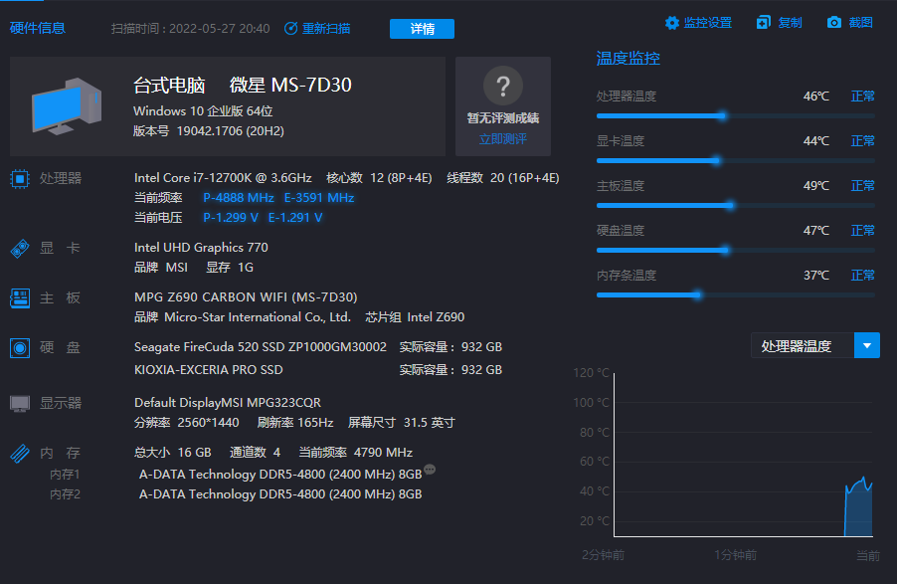Image resolution: width=897 pixels, height=584 pixels.
Task: Click 正常 status beside 内存条温度
Action: (x=862, y=276)
